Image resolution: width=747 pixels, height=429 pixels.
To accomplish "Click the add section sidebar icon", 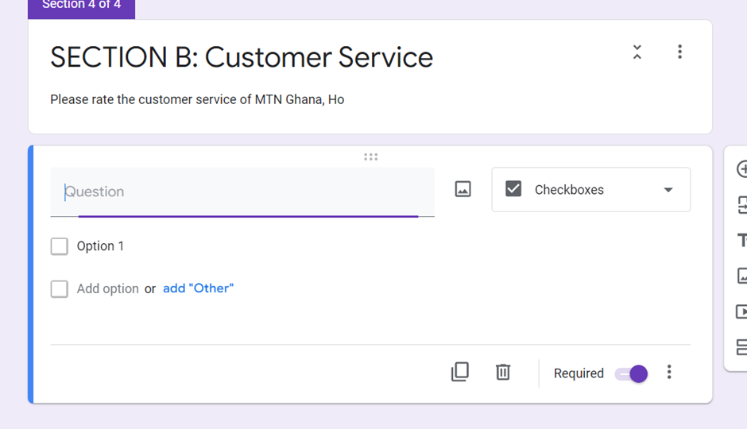I will click(x=741, y=347).
